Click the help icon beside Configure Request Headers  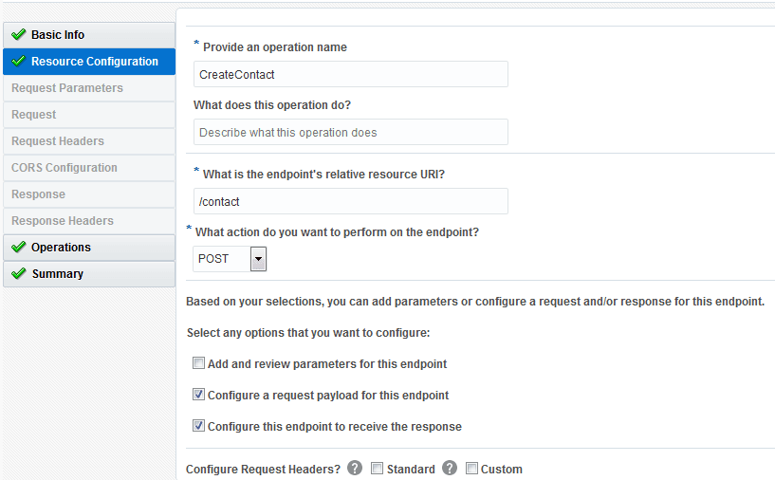(355, 468)
